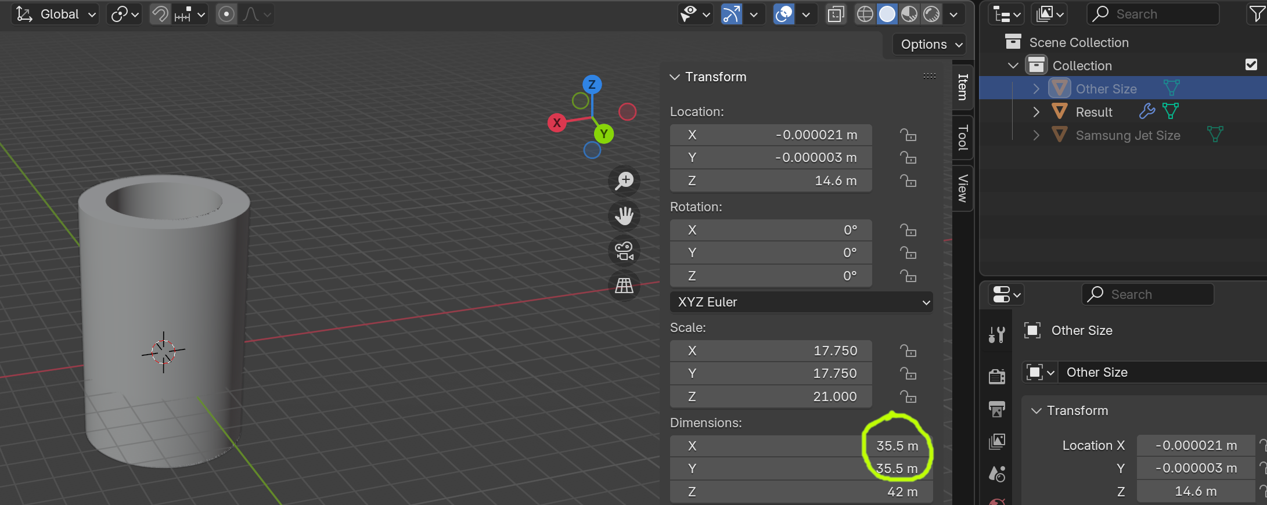Collapse the Transform panel in Properties editor
The height and width of the screenshot is (505, 1267).
click(1036, 410)
